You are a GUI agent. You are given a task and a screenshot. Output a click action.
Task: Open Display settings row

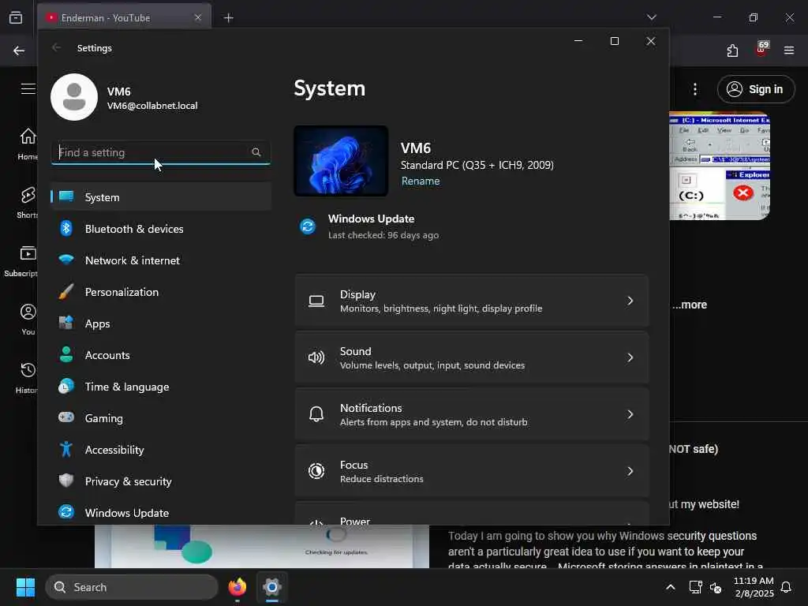point(472,301)
